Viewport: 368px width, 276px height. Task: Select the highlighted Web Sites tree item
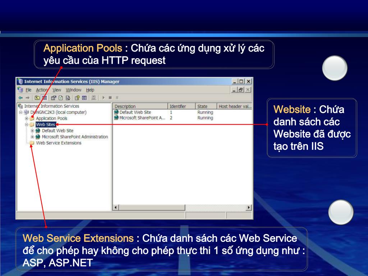click(x=46, y=124)
